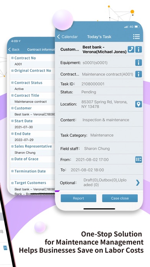Tap the battery indicator in status bar
The image size is (150, 267).
(x=137, y=27)
